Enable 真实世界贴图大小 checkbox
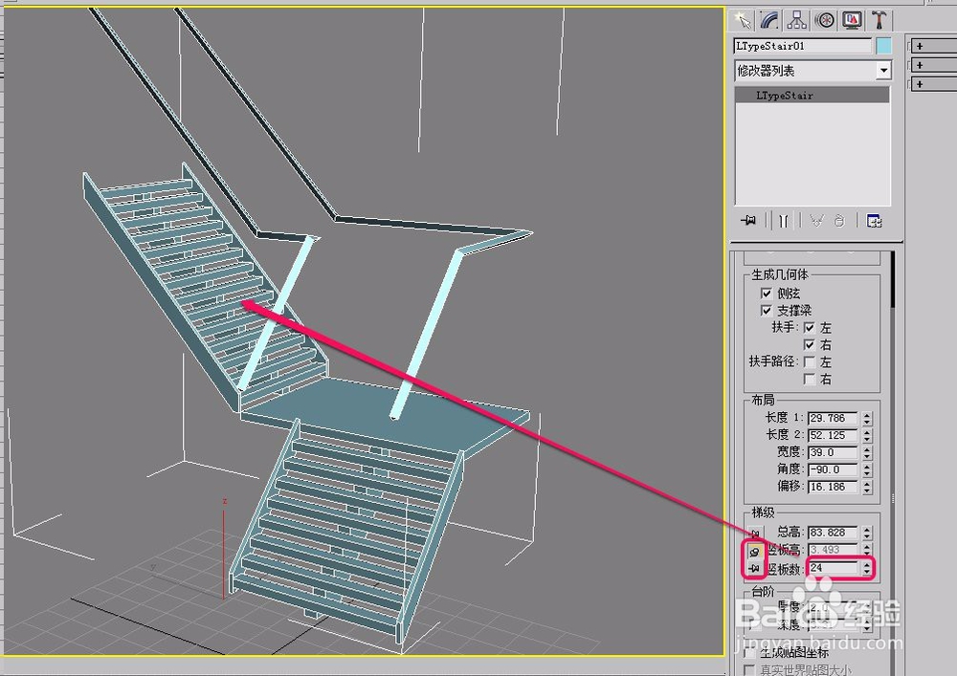The width and height of the screenshot is (957, 676). pos(750,670)
